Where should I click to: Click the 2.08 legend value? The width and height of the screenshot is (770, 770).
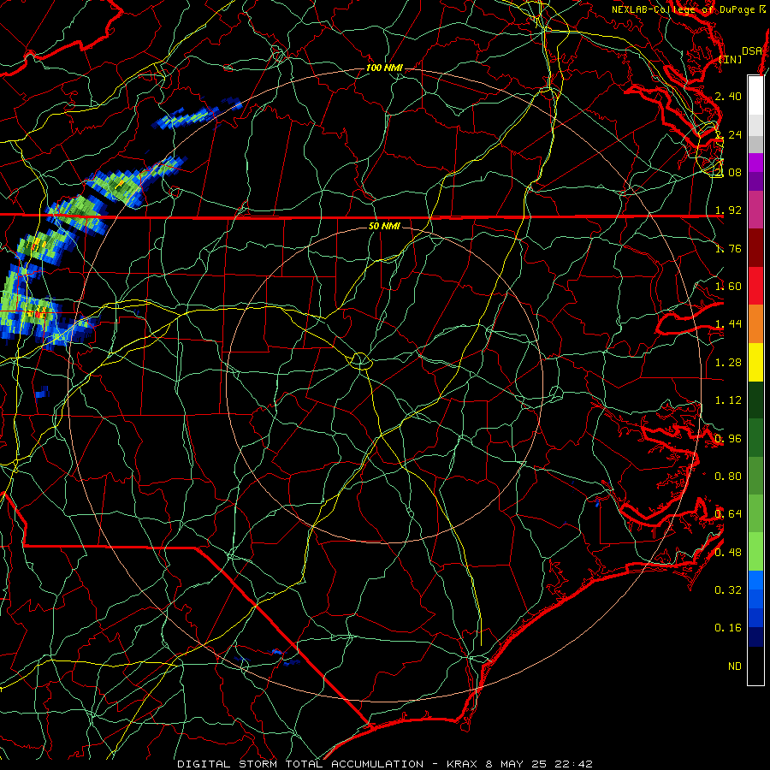click(728, 172)
